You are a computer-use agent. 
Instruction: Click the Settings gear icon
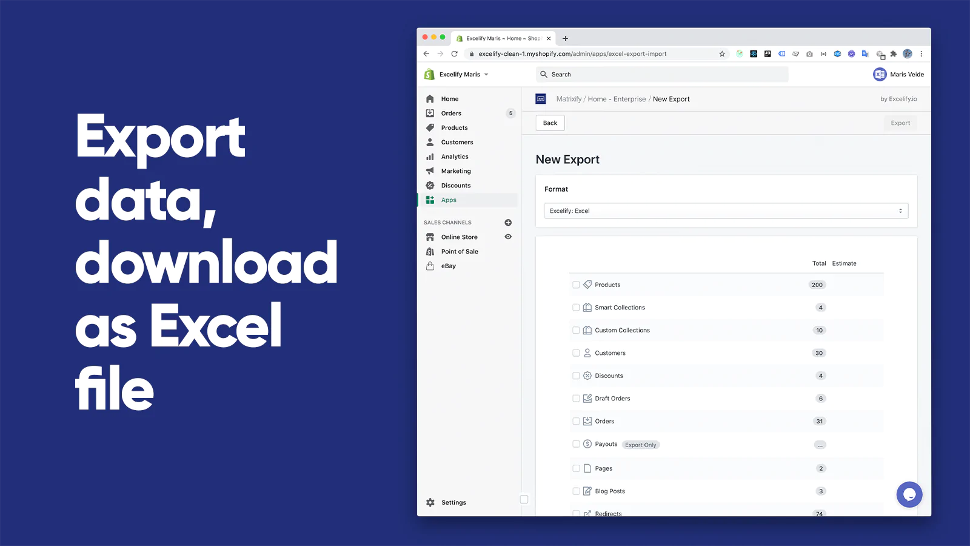(430, 502)
